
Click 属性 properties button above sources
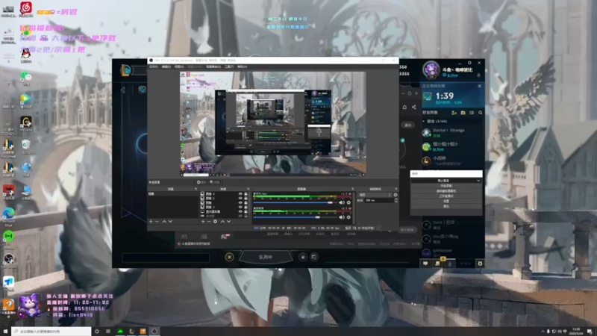coord(201,182)
